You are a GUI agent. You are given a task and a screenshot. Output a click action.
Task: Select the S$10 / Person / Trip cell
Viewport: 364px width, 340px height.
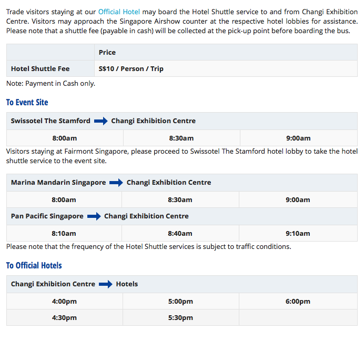(x=131, y=69)
